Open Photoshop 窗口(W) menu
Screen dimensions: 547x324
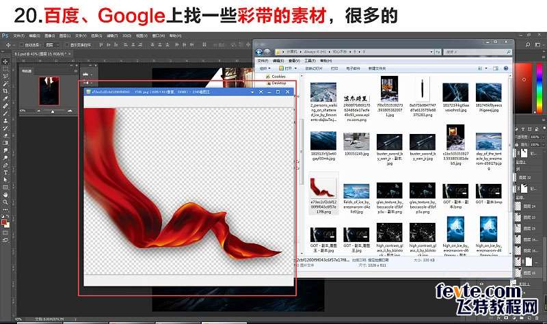click(x=159, y=36)
